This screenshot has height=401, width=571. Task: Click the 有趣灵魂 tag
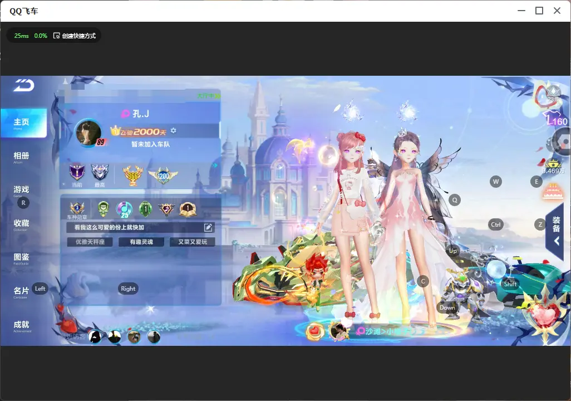(141, 242)
